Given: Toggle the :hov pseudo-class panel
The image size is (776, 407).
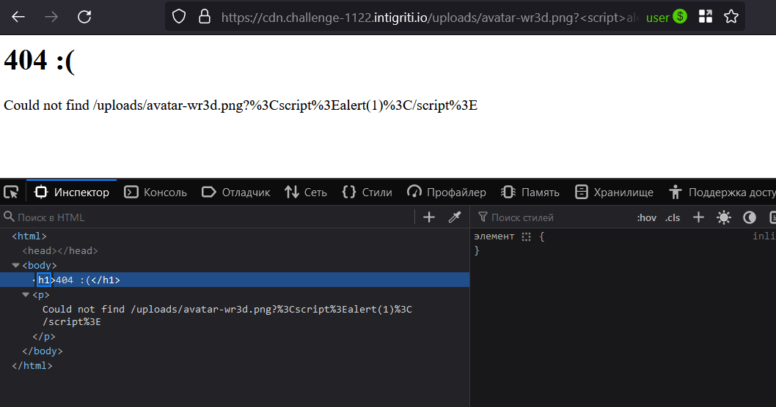Looking at the screenshot, I should 646,218.
